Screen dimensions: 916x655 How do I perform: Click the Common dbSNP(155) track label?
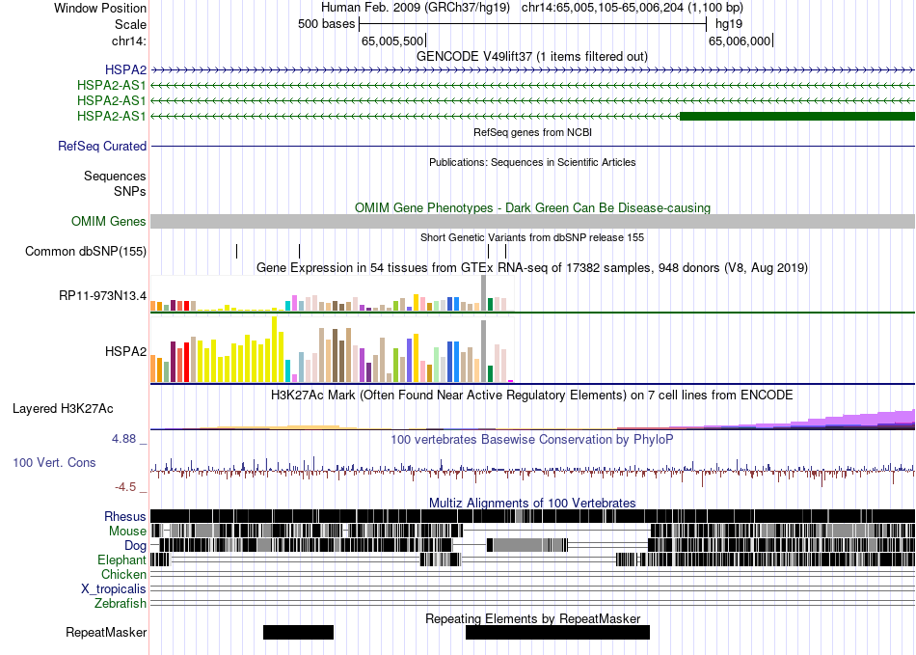[x=86, y=251]
